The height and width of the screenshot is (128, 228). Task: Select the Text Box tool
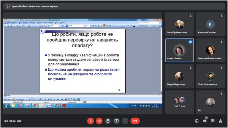click(x=37, y=99)
